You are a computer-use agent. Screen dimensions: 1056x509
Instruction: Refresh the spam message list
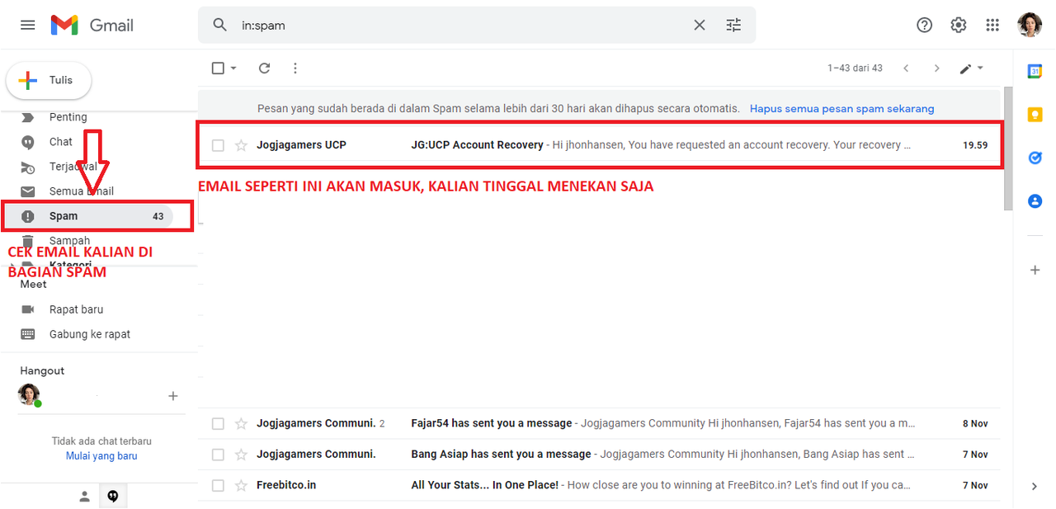coord(264,68)
